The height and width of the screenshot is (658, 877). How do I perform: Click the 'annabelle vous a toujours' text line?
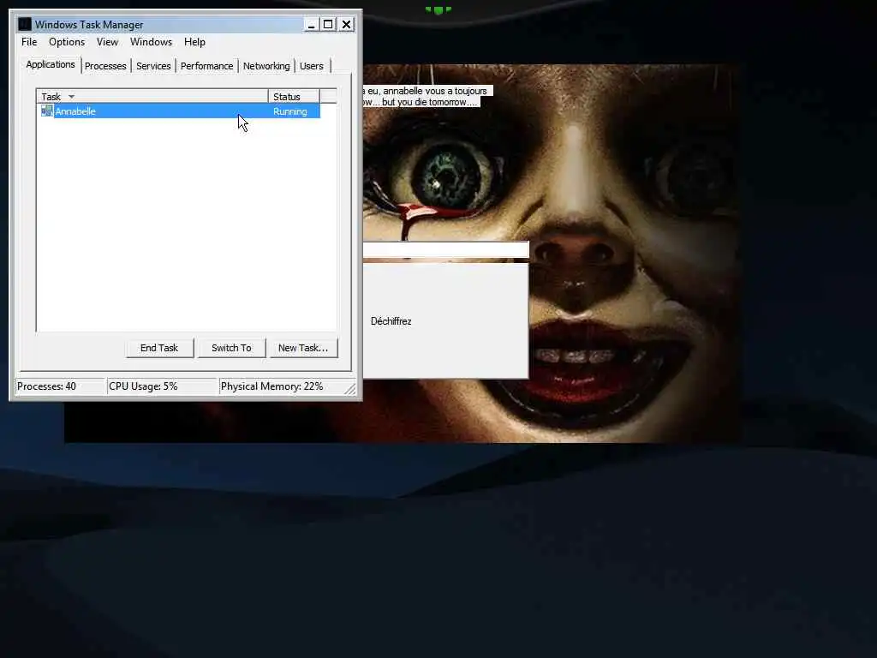434,91
